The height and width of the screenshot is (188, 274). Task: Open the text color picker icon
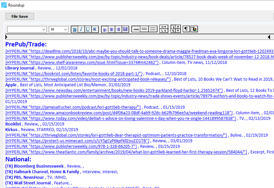[x=194, y=29]
